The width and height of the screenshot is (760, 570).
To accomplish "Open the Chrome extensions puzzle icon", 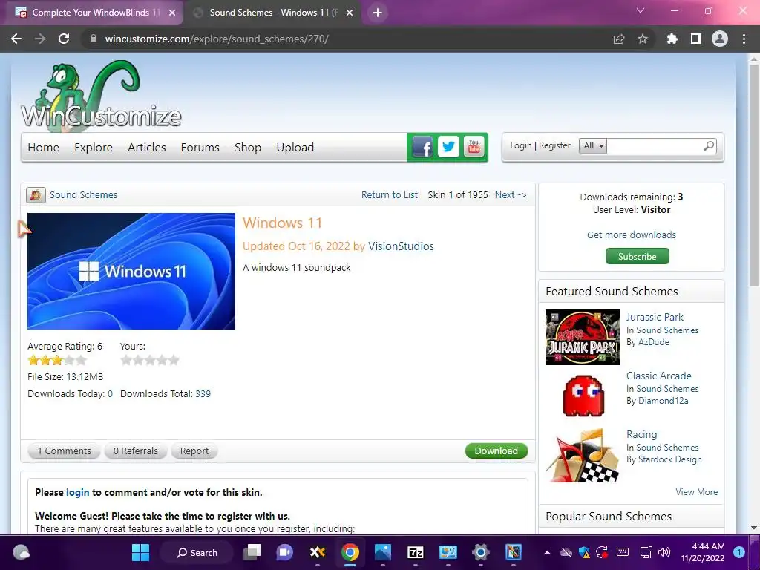I will pyautogui.click(x=672, y=39).
